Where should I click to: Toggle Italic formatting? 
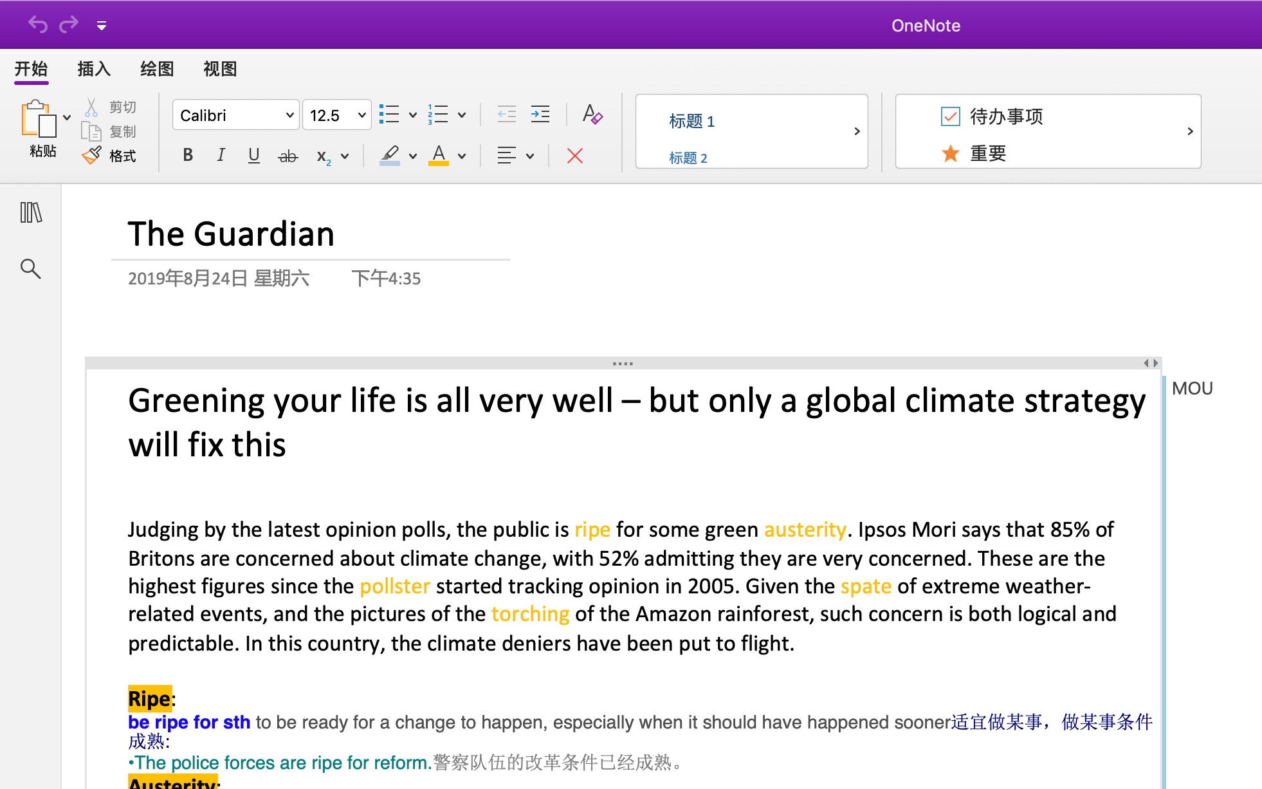pyautogui.click(x=221, y=155)
